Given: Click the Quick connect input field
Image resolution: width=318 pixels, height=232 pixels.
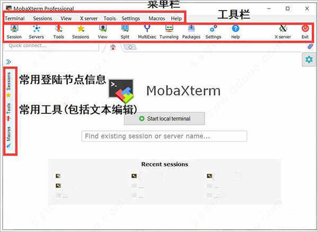Looking at the screenshot, I should click(51, 46).
